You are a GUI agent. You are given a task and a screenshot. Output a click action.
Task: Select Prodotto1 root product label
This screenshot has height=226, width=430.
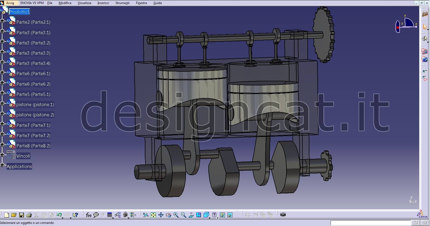[19, 12]
